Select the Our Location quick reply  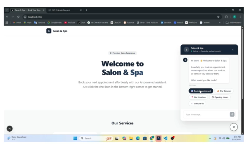198,97
